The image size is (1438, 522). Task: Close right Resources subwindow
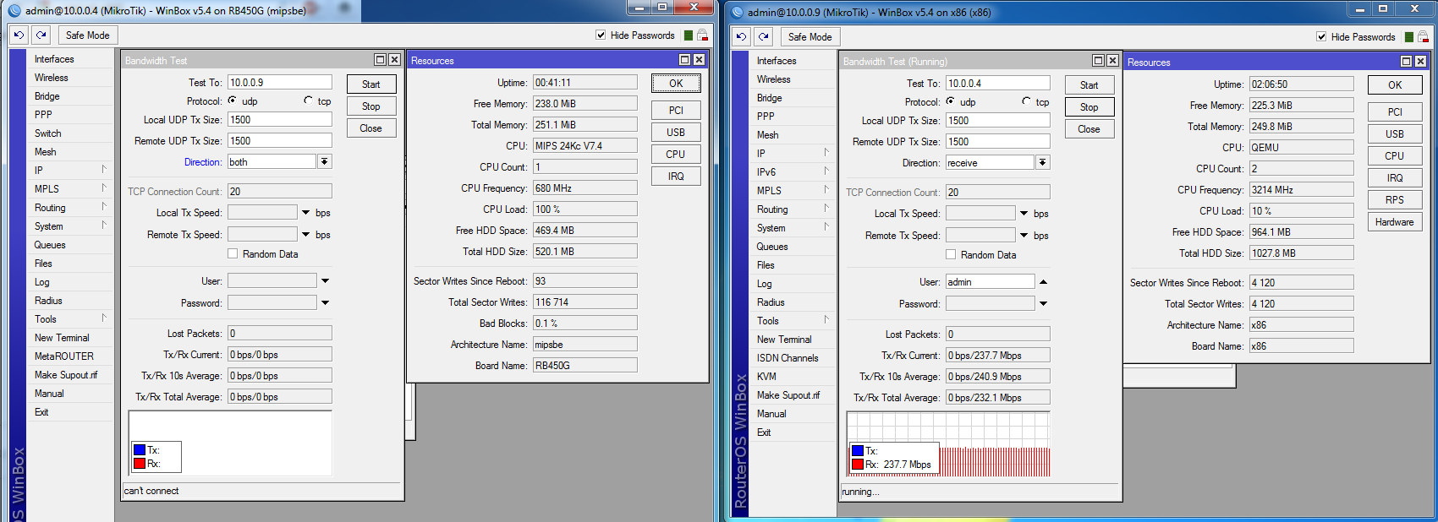1421,62
